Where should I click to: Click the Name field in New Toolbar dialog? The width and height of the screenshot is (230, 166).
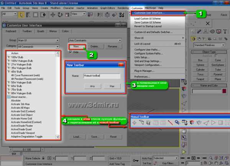(x=102, y=76)
